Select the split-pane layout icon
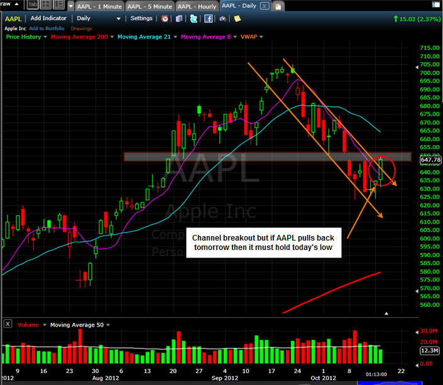 tap(59, 4)
